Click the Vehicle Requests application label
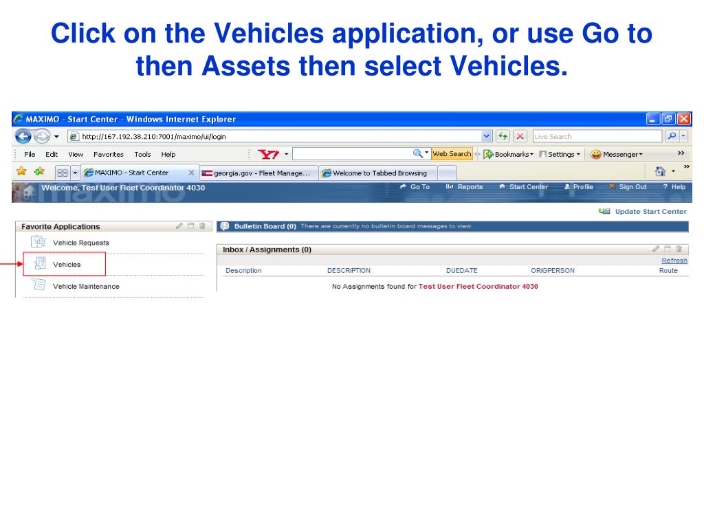The height and width of the screenshot is (528, 704). pos(81,243)
